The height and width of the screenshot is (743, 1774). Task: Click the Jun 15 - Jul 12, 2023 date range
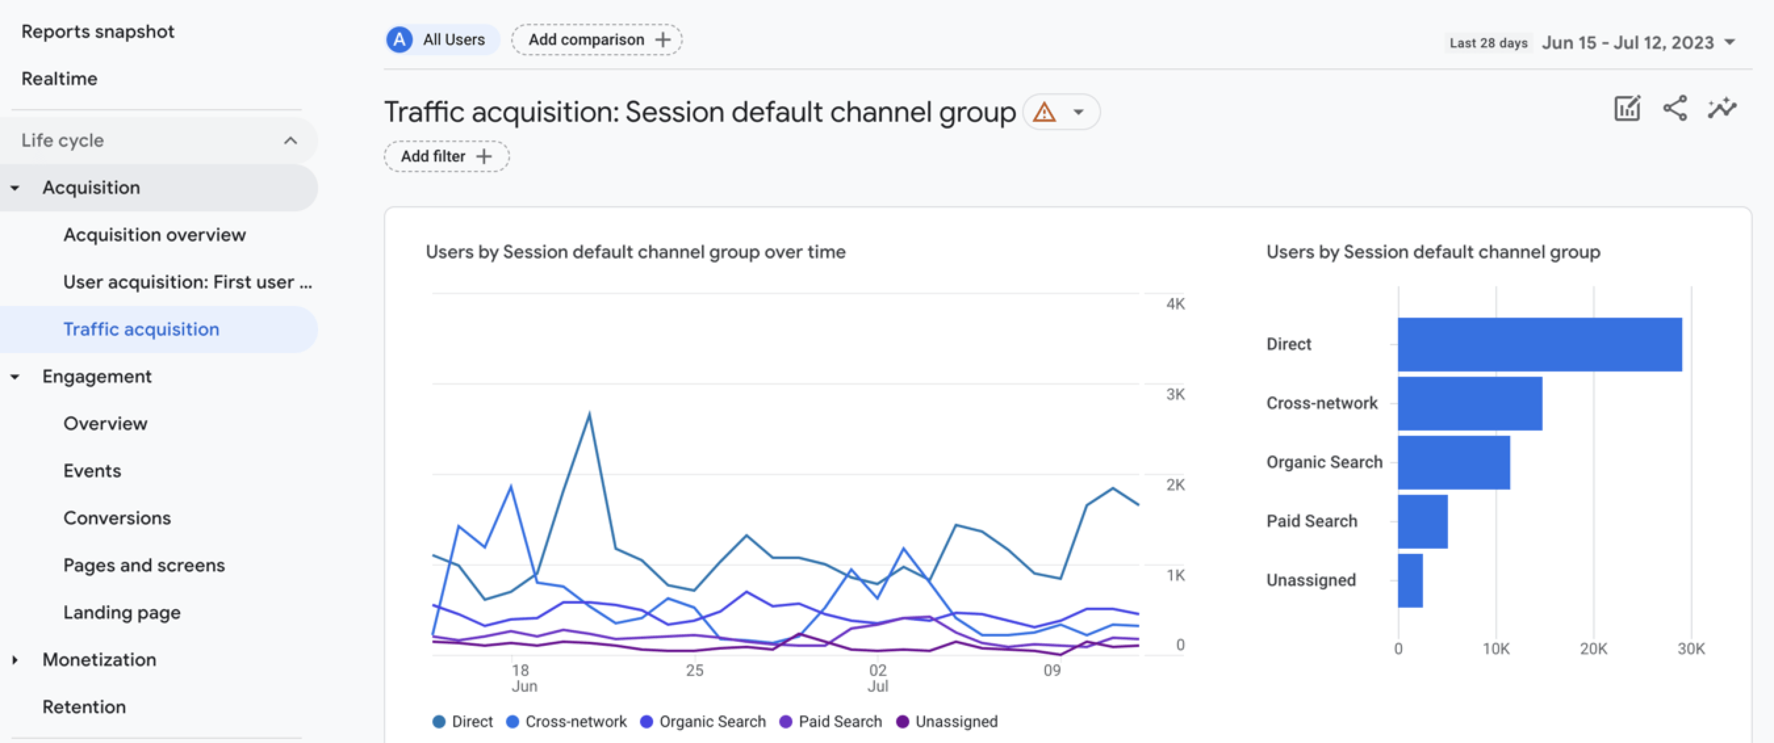pos(1627,43)
